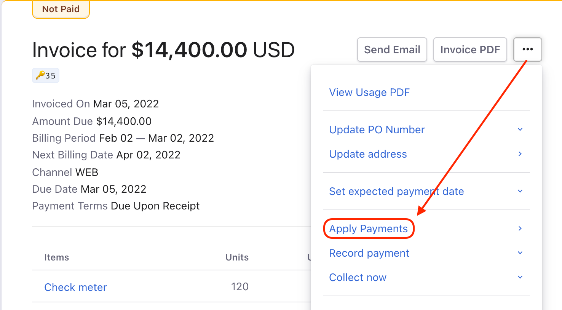The image size is (562, 310).
Task: Select the Update address menu option
Action: point(368,154)
